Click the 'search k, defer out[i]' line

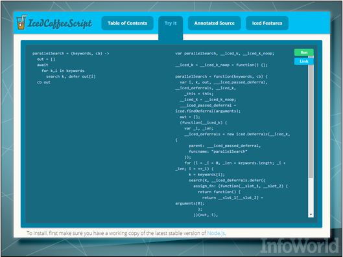(71, 76)
